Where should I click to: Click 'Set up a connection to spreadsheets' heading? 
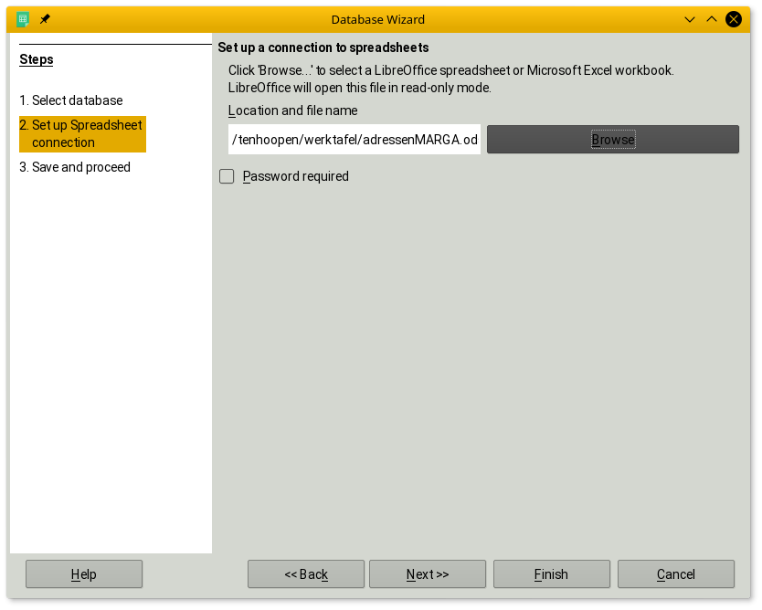pos(323,47)
